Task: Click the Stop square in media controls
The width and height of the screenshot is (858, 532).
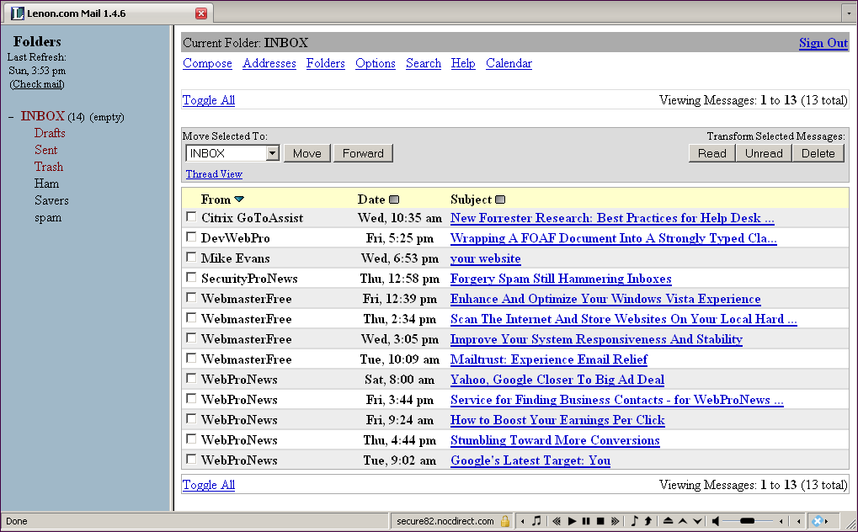Action: [600, 521]
